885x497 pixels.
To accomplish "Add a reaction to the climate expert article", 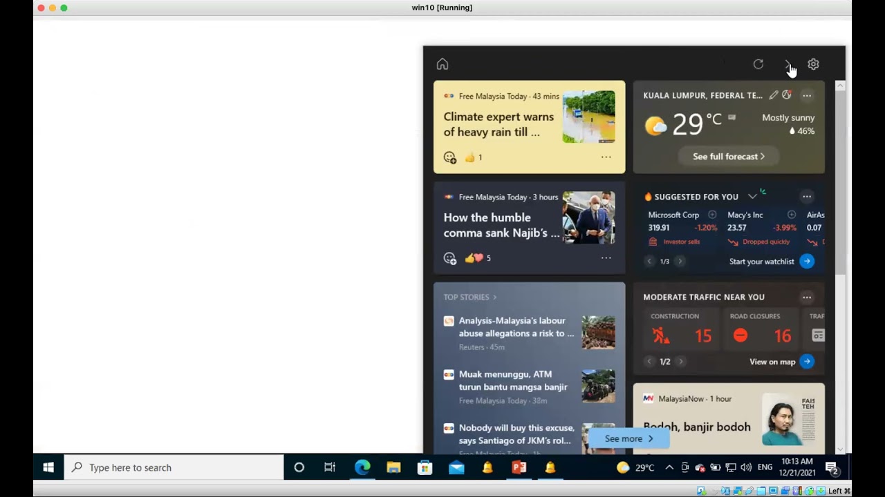I will (x=450, y=157).
